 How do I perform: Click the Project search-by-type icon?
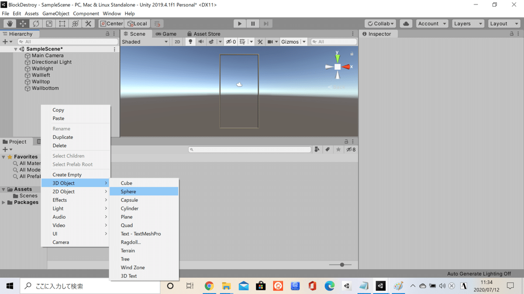[x=317, y=149]
